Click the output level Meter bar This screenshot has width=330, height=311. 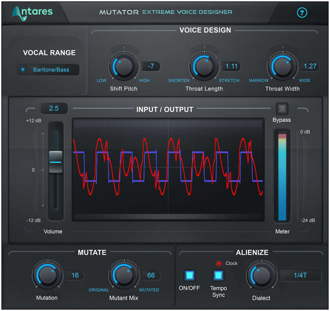pos(282,176)
